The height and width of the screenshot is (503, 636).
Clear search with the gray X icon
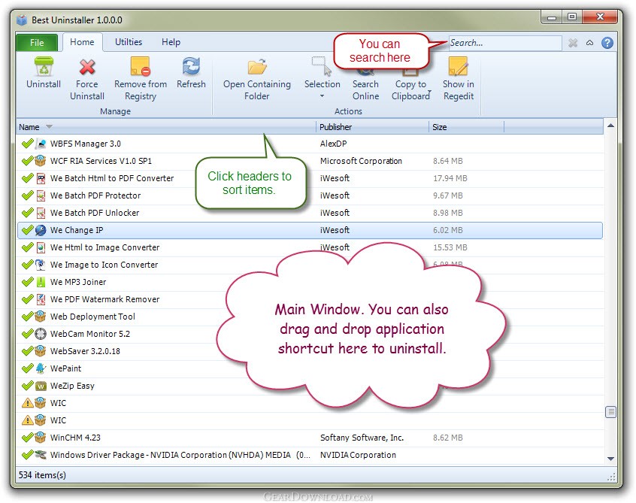click(573, 43)
